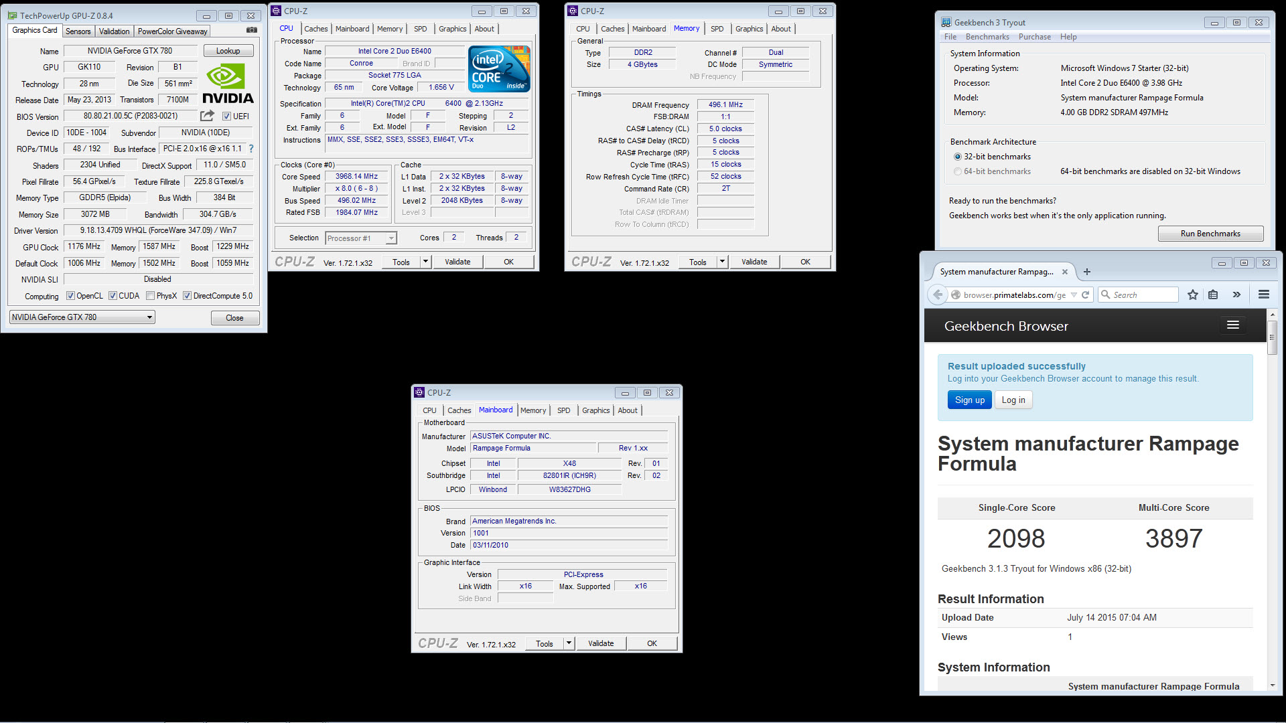Open the Validation tab in GPU-Z
Screen dimensions: 1286x723
[x=114, y=31]
